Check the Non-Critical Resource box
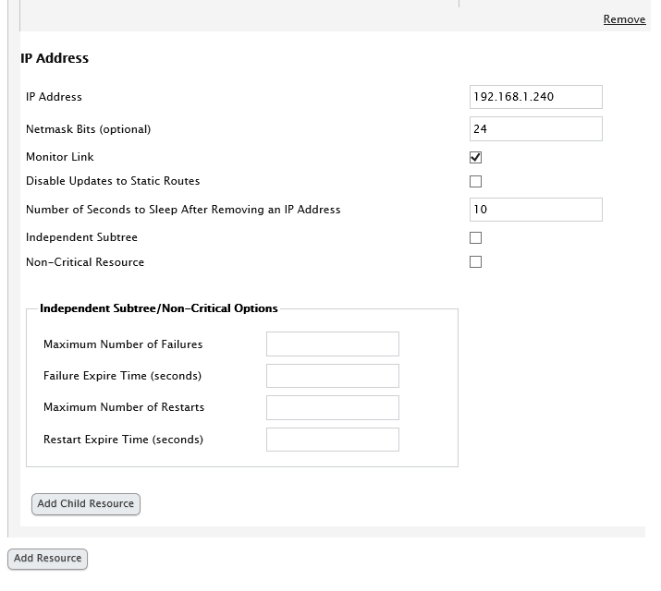Image resolution: width=661 pixels, height=591 pixels. [476, 262]
